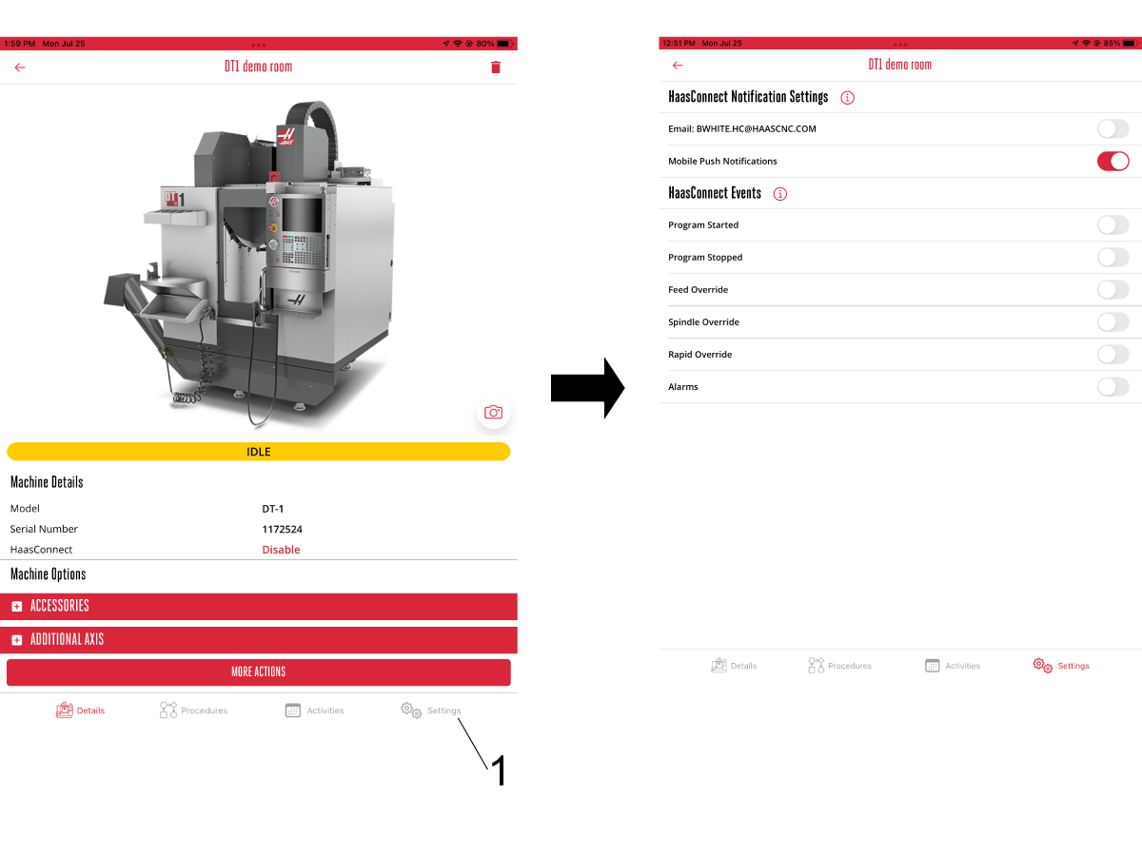Tap the back arrow on the settings screen

point(678,65)
